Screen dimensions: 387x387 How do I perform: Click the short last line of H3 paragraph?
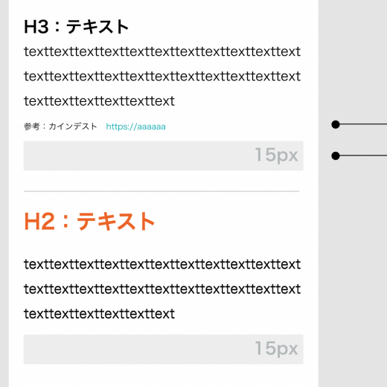pos(99,101)
